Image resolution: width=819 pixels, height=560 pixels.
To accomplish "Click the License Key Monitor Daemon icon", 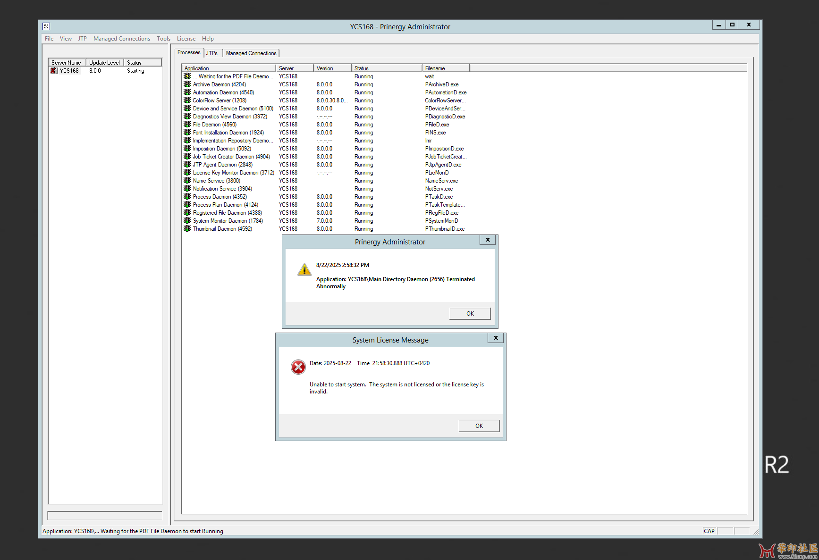I will 187,173.
